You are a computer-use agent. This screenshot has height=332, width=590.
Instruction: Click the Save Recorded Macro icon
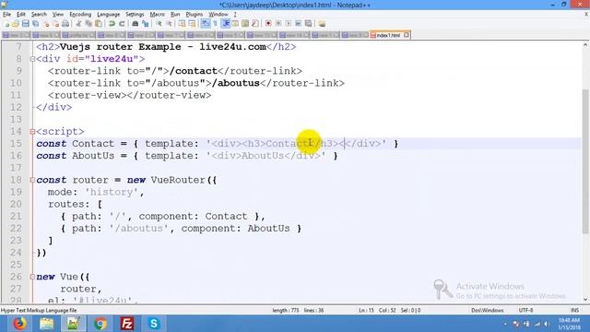coord(308,24)
